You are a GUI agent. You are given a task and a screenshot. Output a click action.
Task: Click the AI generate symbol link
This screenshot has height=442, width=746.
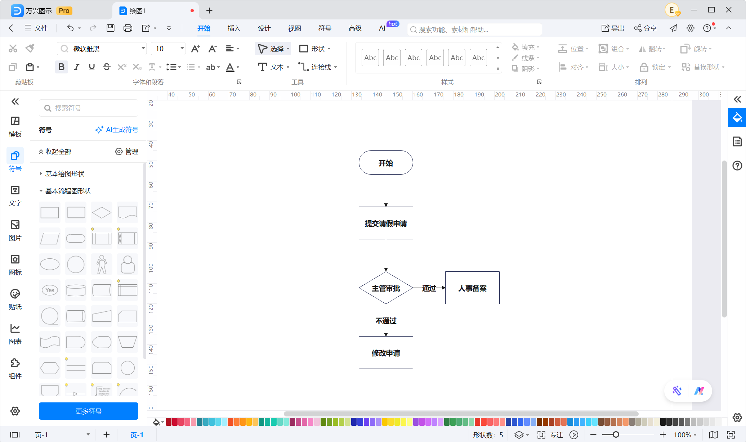coord(117,130)
